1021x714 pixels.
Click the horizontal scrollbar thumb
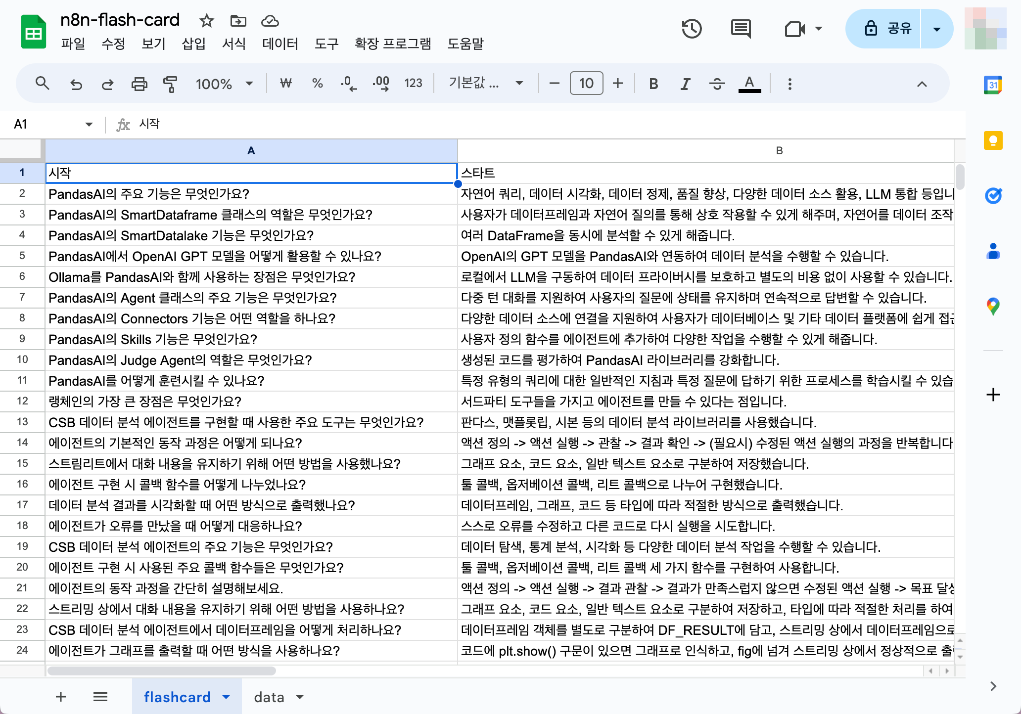coord(161,671)
